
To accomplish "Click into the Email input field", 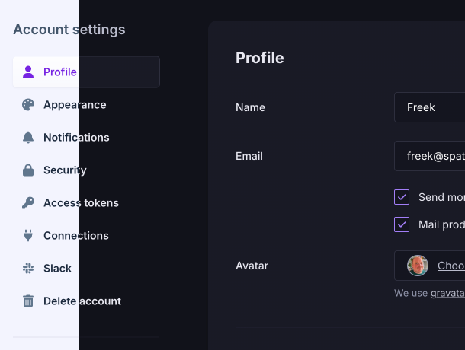I will click(429, 156).
